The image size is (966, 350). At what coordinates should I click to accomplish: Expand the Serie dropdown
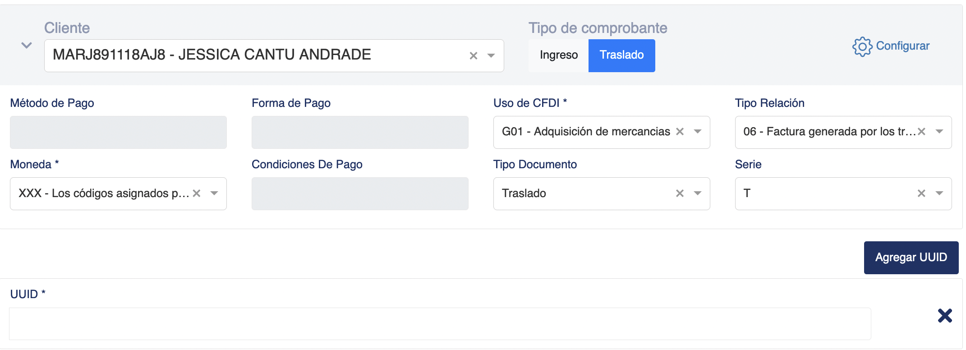point(939,193)
